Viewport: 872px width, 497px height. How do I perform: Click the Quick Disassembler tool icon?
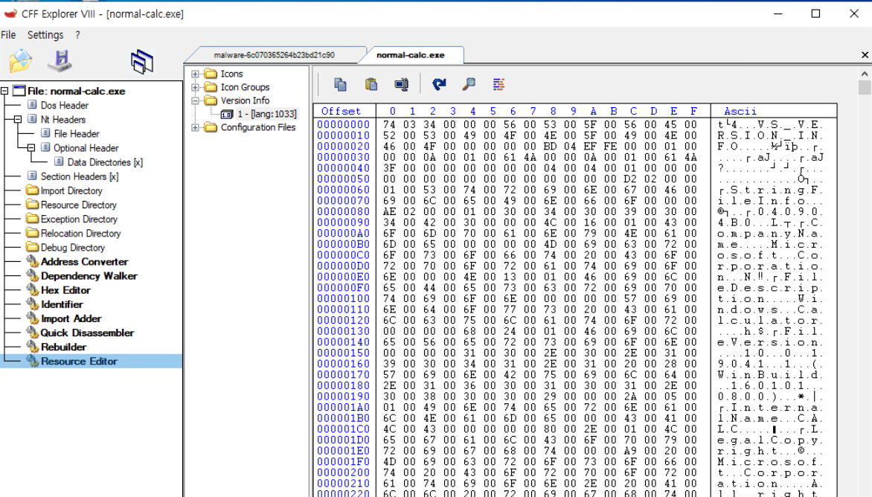(x=33, y=333)
